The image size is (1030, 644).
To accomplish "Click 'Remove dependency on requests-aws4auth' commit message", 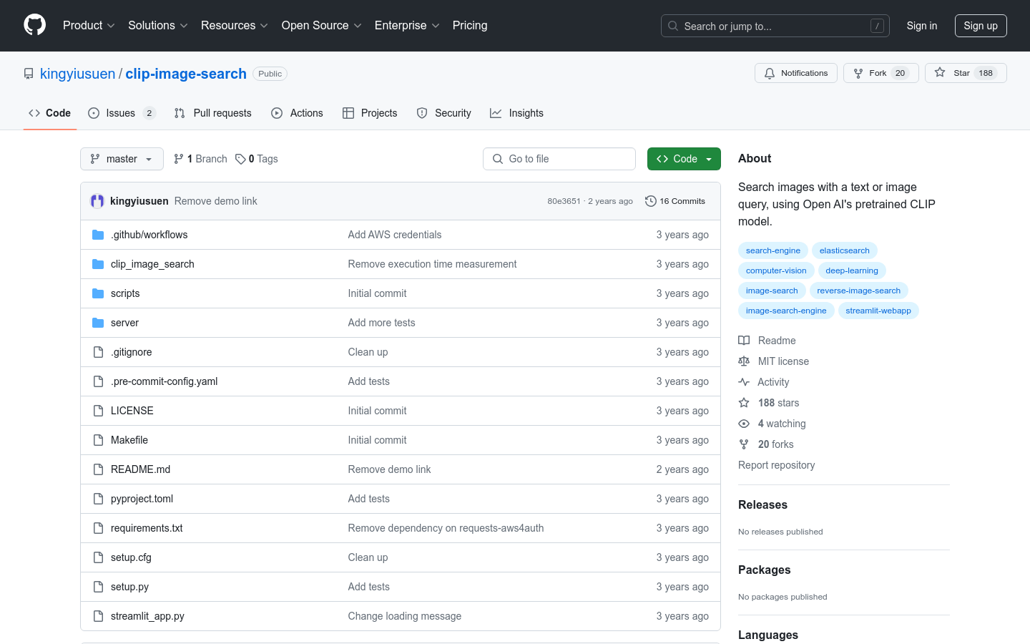I will pyautogui.click(x=446, y=528).
